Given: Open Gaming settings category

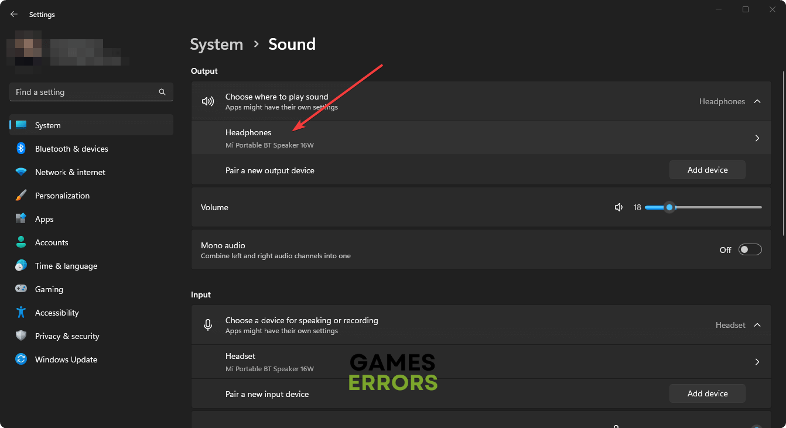Looking at the screenshot, I should coord(91,289).
